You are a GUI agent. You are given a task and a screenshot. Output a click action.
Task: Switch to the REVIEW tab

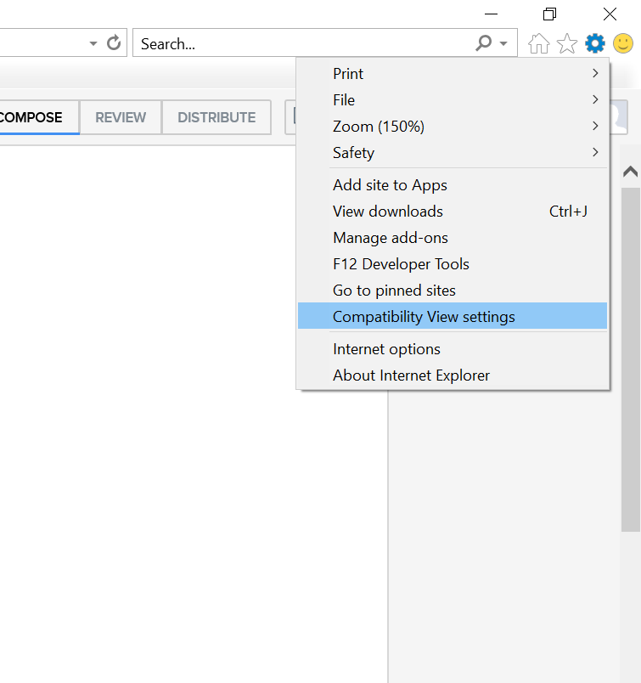121,117
